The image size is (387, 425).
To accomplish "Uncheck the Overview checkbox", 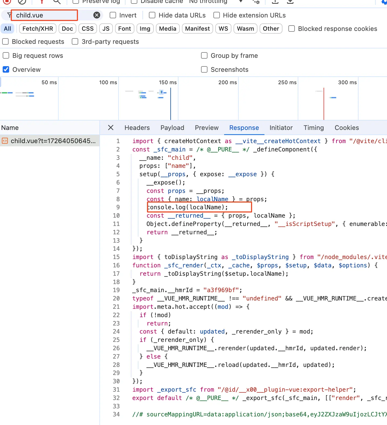I will (x=6, y=70).
